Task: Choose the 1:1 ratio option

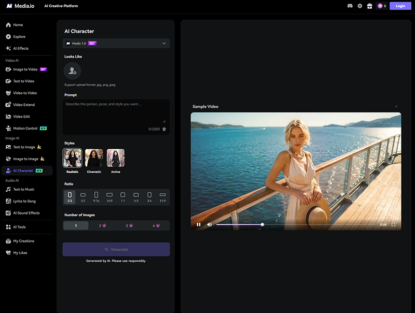Action: (123, 196)
